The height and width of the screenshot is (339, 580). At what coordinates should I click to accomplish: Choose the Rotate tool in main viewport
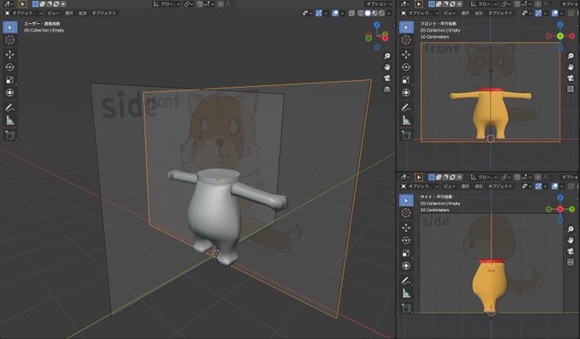pos(10,67)
